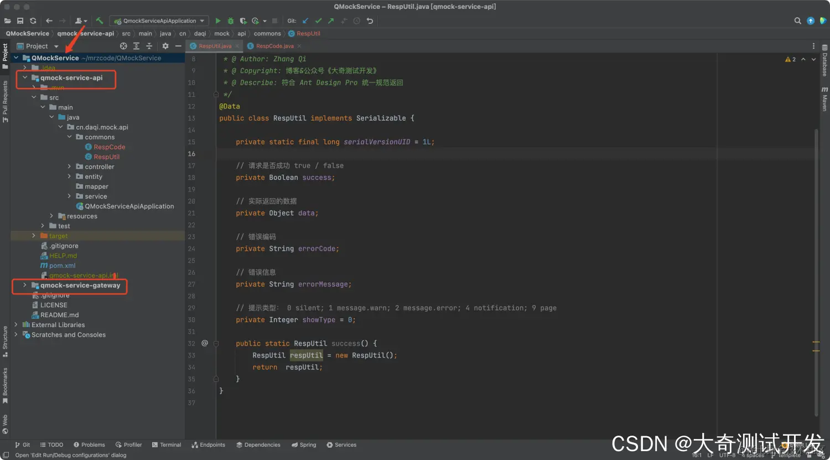Screen dimensions: 830x460
Task: Open the TODO tool window
Action: point(51,445)
